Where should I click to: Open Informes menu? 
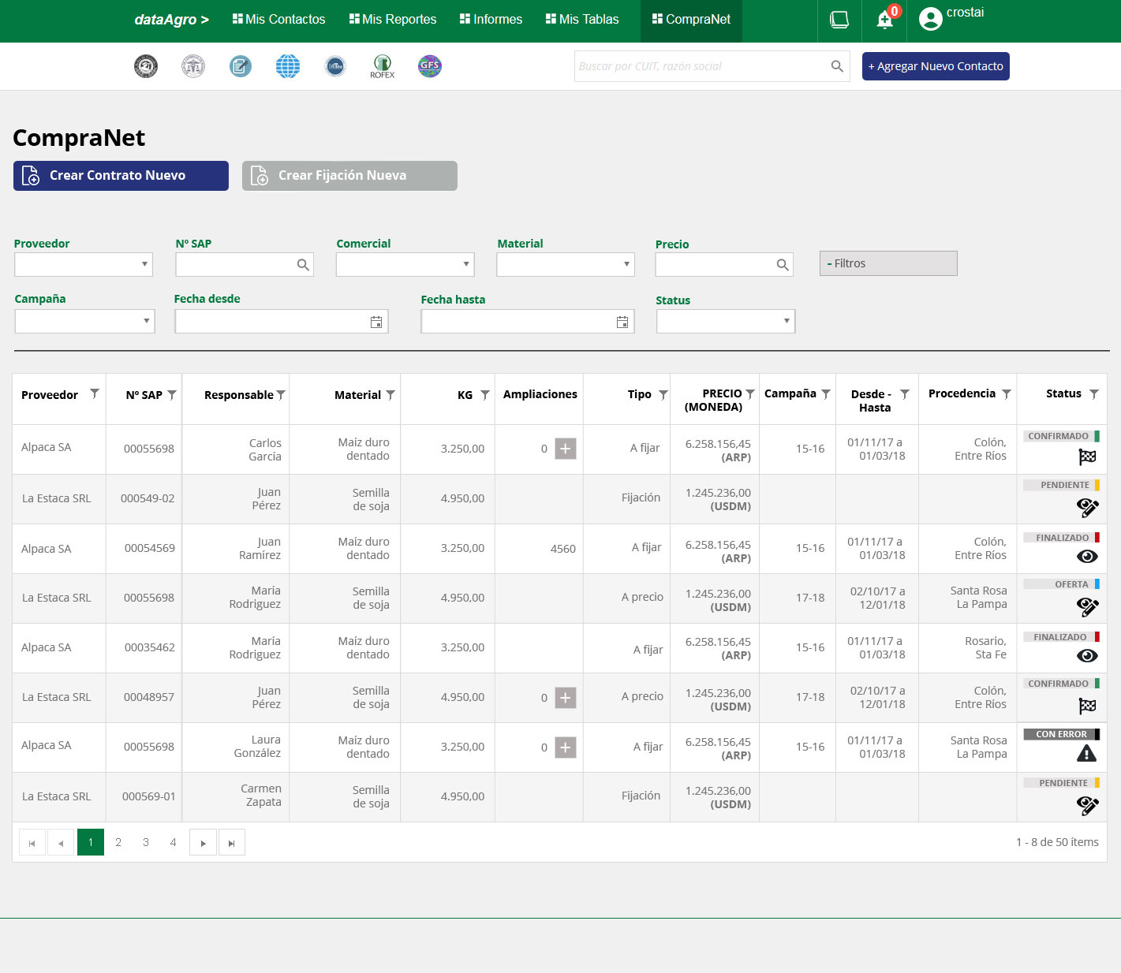[491, 20]
